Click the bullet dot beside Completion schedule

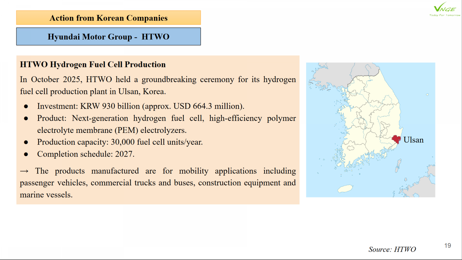point(26,154)
